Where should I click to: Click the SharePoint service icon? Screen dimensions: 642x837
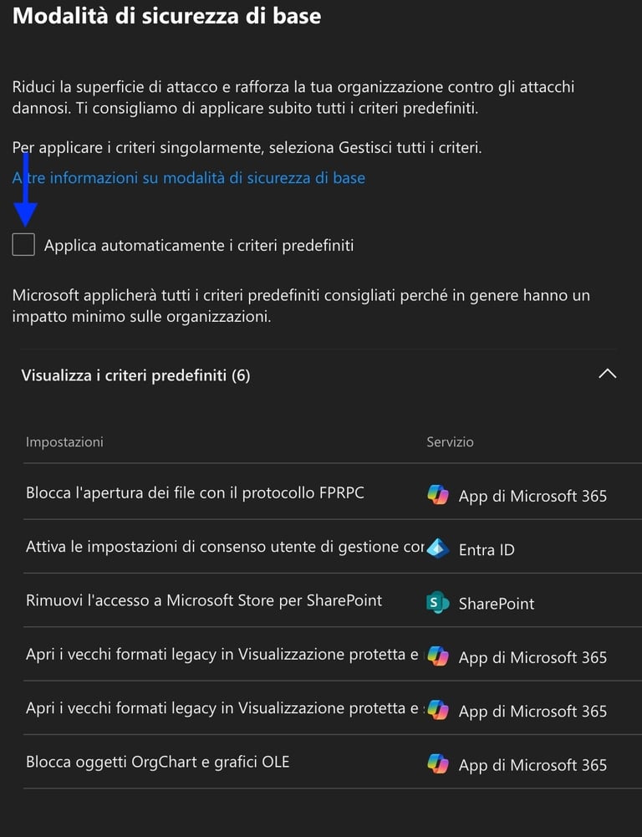tap(437, 603)
